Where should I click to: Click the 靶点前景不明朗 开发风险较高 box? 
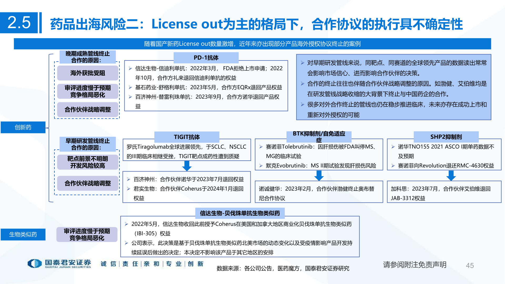(x=88, y=162)
